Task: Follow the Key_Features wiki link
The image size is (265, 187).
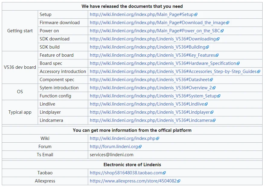Action: click(152, 55)
